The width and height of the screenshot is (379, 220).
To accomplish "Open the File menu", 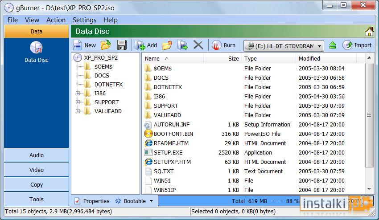I will click(x=12, y=20).
